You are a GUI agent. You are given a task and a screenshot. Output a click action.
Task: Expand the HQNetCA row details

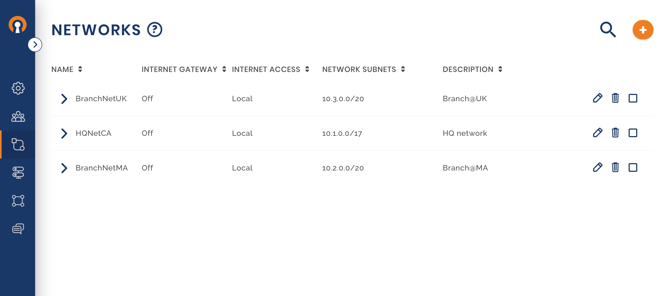click(x=64, y=133)
